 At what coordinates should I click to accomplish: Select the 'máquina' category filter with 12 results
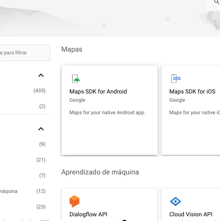pyautogui.click(x=24, y=191)
